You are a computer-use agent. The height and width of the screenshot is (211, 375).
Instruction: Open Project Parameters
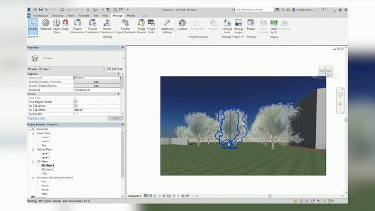point(93,26)
